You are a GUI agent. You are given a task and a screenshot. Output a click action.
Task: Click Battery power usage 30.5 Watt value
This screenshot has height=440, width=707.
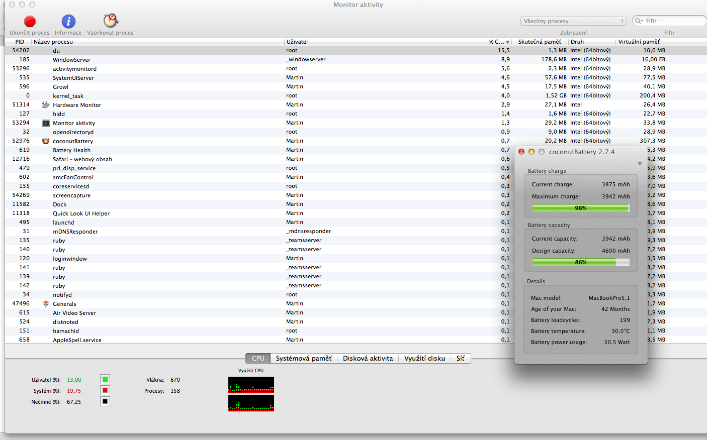(617, 342)
